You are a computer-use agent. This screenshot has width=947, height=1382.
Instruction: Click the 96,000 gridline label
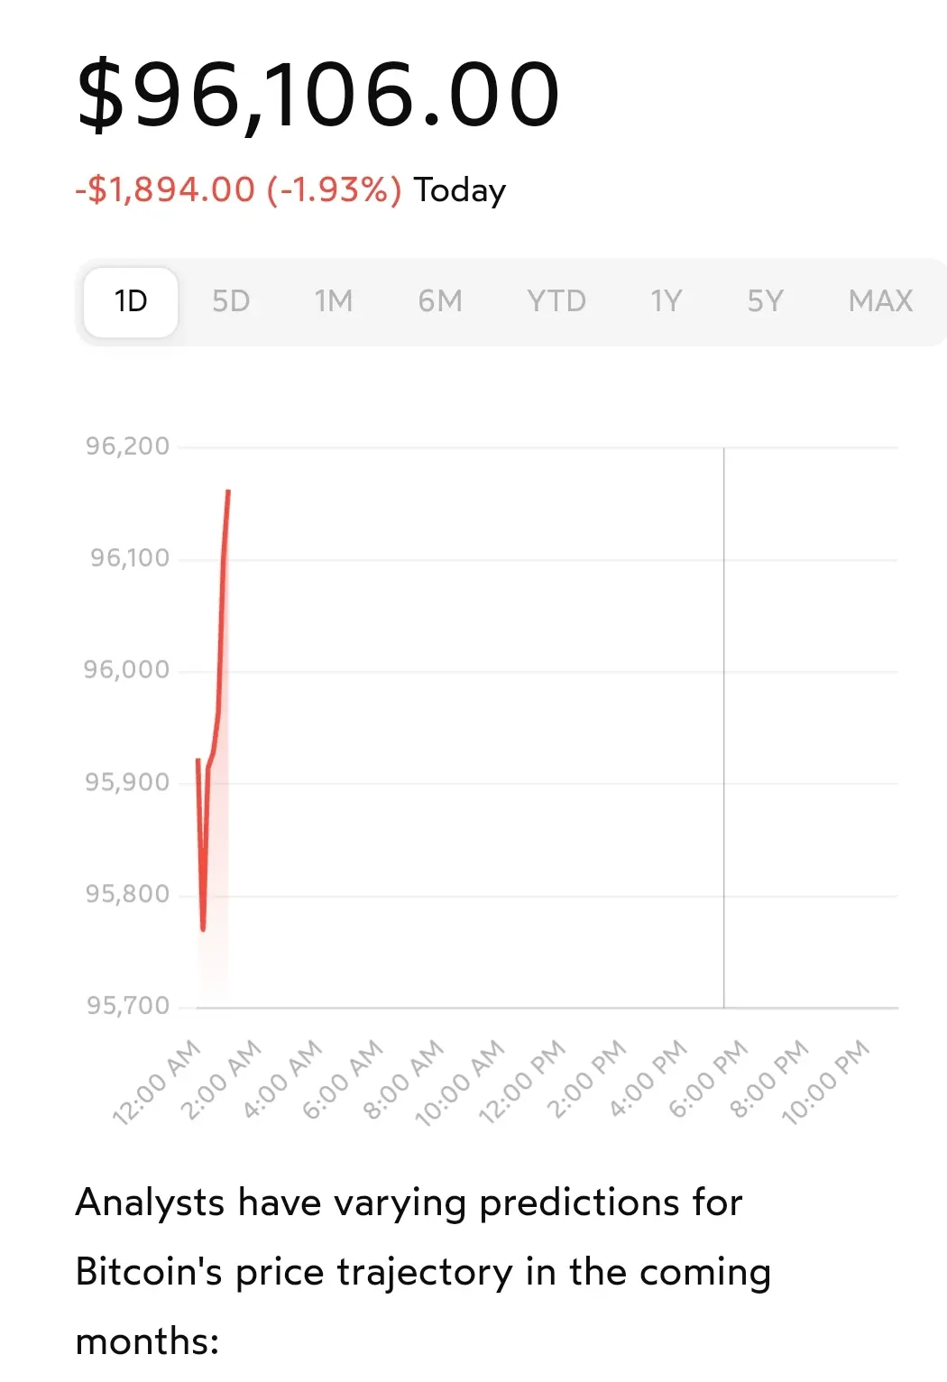(x=127, y=670)
